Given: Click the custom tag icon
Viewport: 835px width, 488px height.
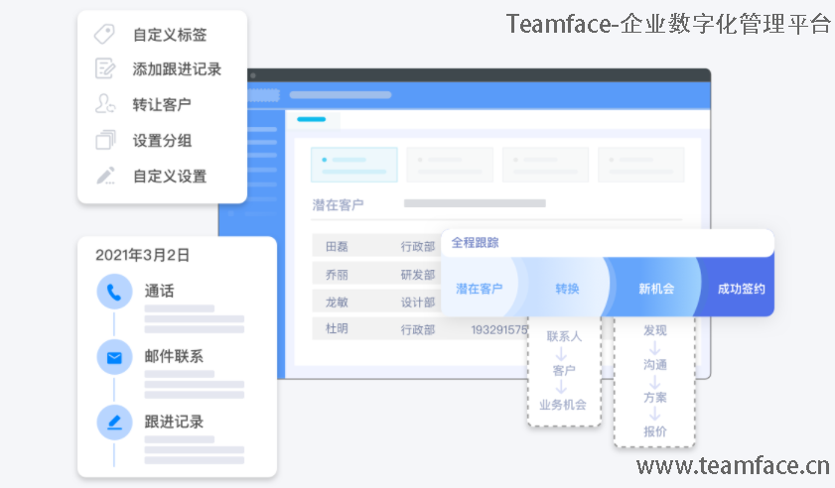Looking at the screenshot, I should point(105,35).
